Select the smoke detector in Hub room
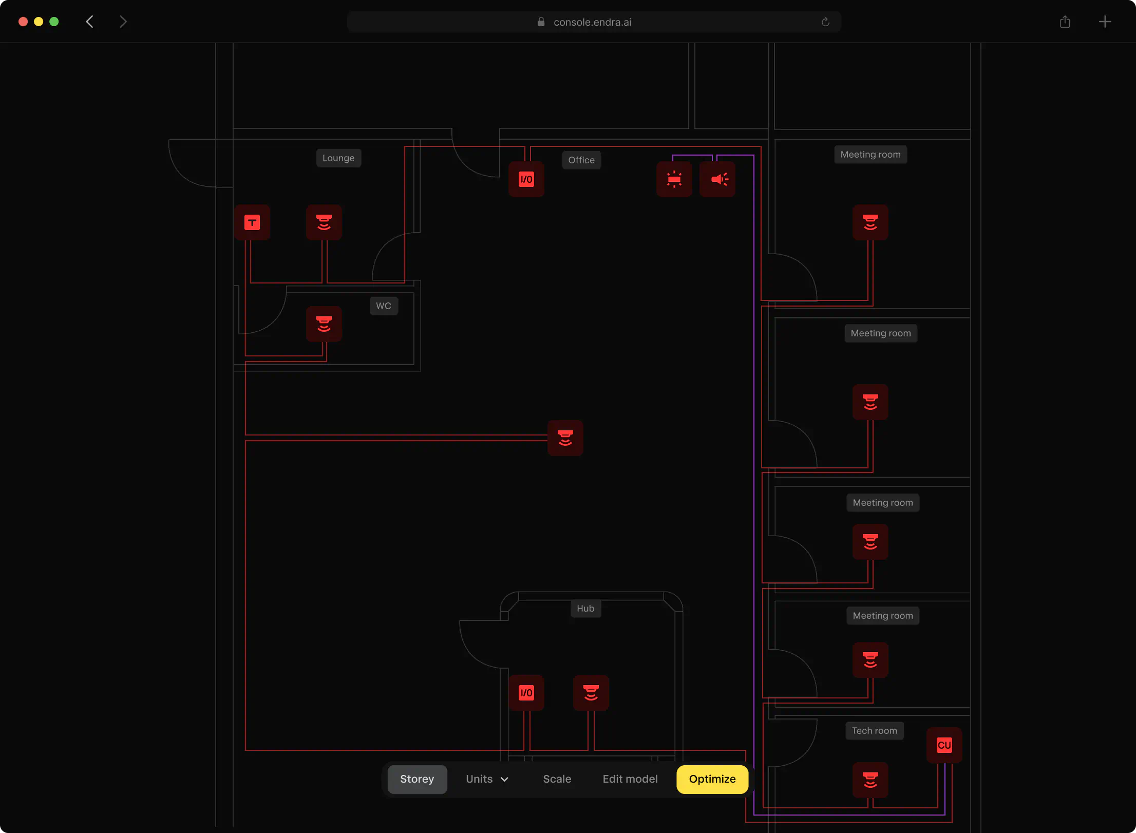This screenshot has height=833, width=1136. pyautogui.click(x=591, y=693)
